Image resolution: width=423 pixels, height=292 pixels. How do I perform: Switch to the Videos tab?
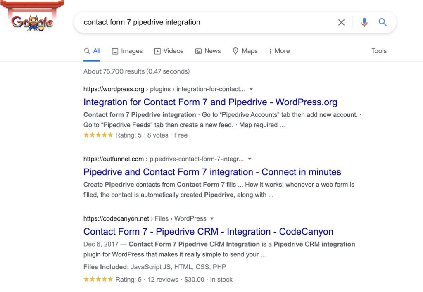pyautogui.click(x=169, y=51)
